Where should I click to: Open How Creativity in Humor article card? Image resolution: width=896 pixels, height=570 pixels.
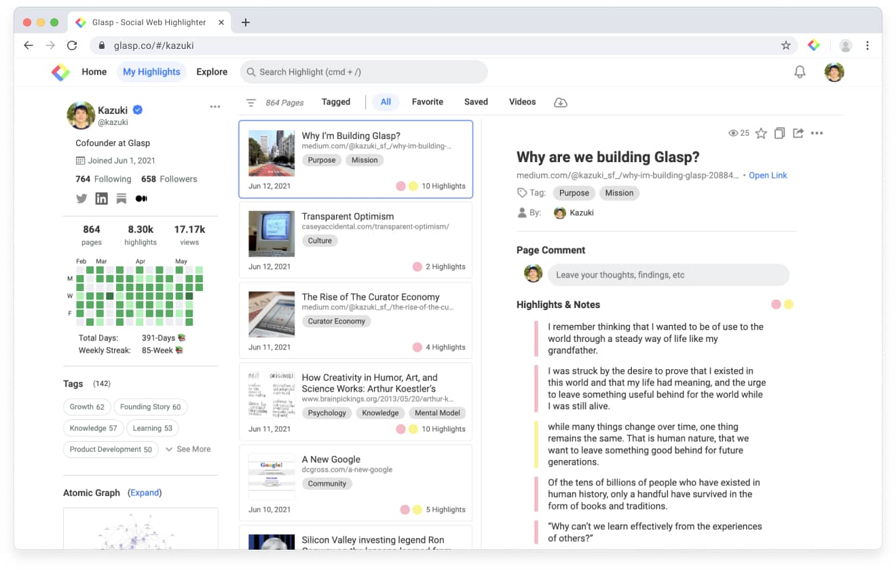point(356,401)
